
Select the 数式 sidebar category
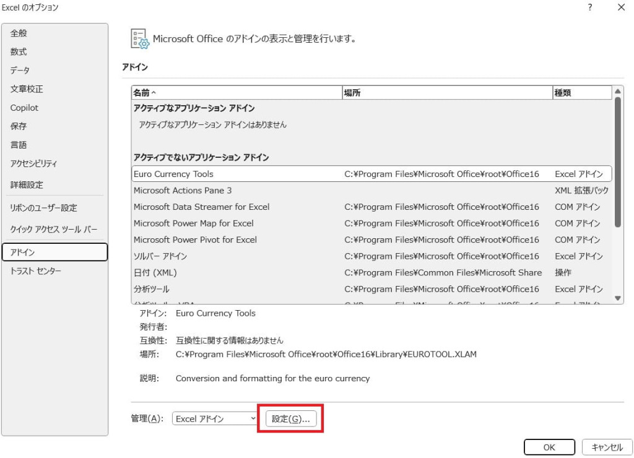(19, 52)
